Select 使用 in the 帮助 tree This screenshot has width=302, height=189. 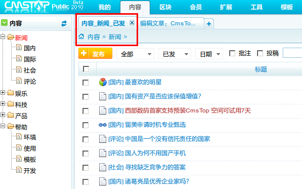30,148
